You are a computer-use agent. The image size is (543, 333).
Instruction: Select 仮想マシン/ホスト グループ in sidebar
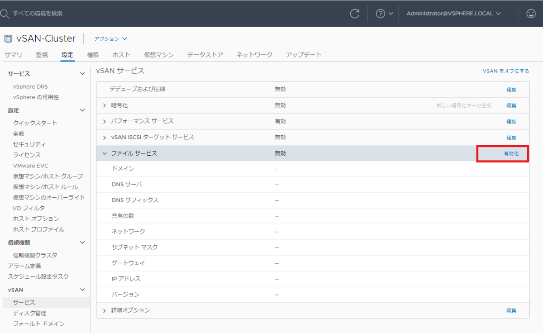[x=48, y=176]
